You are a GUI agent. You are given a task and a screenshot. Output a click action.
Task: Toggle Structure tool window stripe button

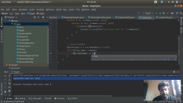point(2,36)
